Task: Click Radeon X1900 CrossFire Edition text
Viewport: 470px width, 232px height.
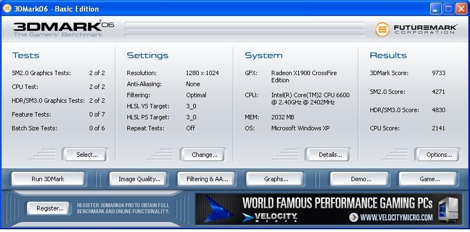Action: (x=304, y=77)
